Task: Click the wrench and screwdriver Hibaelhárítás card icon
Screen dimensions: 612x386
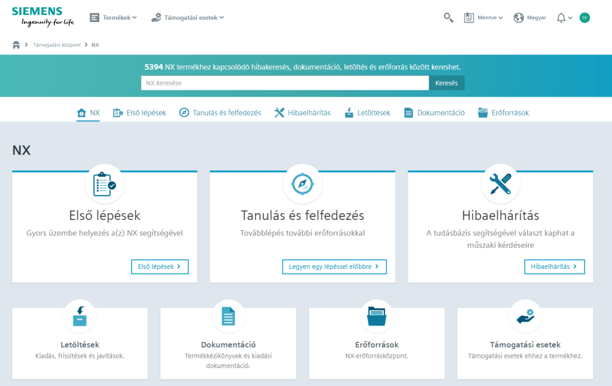Action: pos(500,185)
